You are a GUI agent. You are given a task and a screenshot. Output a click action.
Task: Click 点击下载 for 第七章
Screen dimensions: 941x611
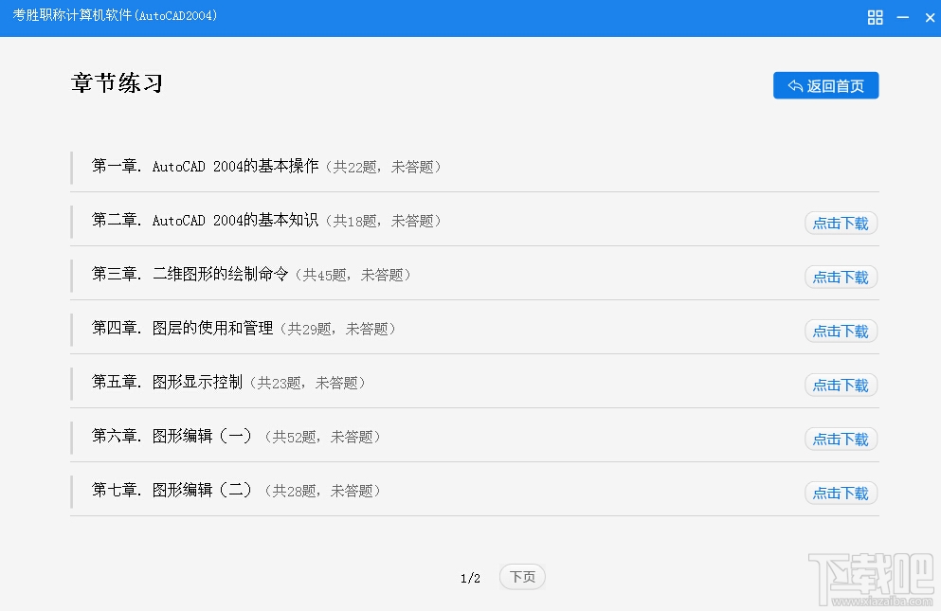tap(841, 494)
